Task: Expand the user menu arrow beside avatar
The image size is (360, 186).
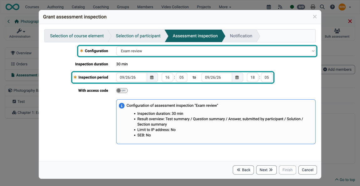Action: (350, 7)
